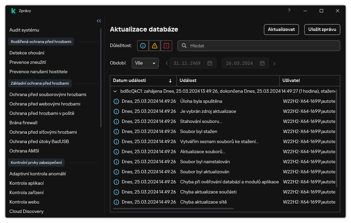The image size is (351, 223).
Task: Select Brána firewall in the sidebar
Action: coord(24,123)
